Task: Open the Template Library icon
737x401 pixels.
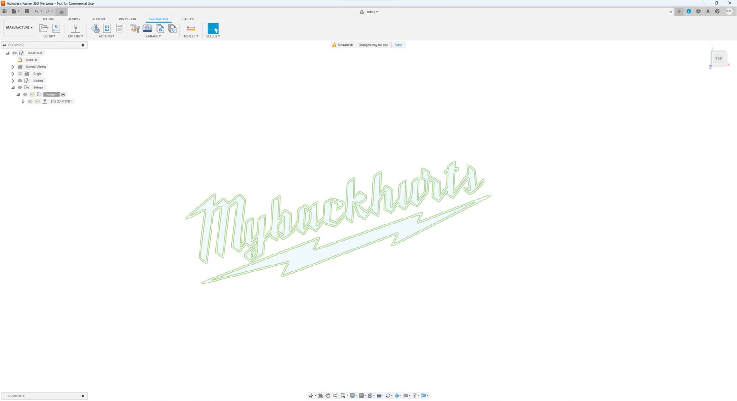Action: 172,29
